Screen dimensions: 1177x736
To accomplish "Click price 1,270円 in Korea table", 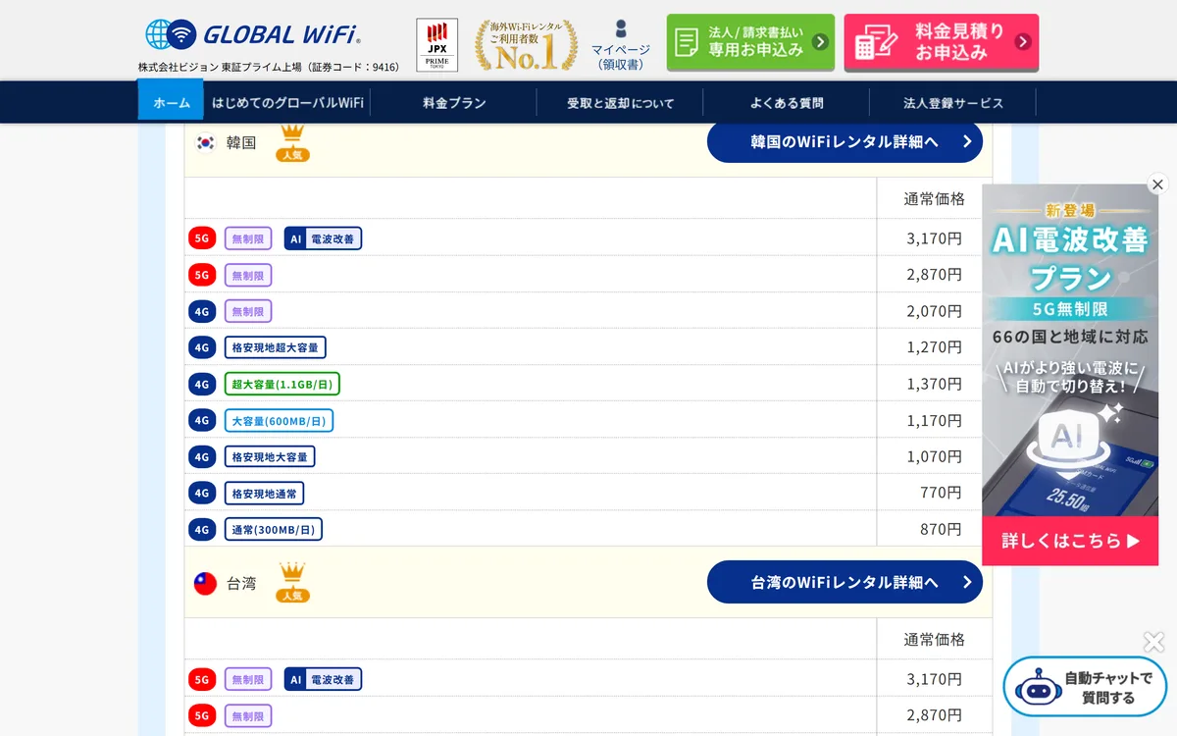I will [934, 347].
